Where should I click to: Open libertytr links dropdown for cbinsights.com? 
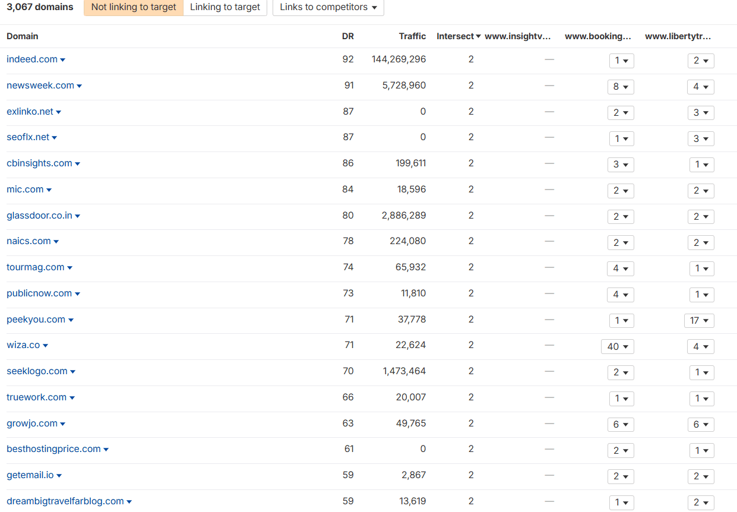pos(702,165)
